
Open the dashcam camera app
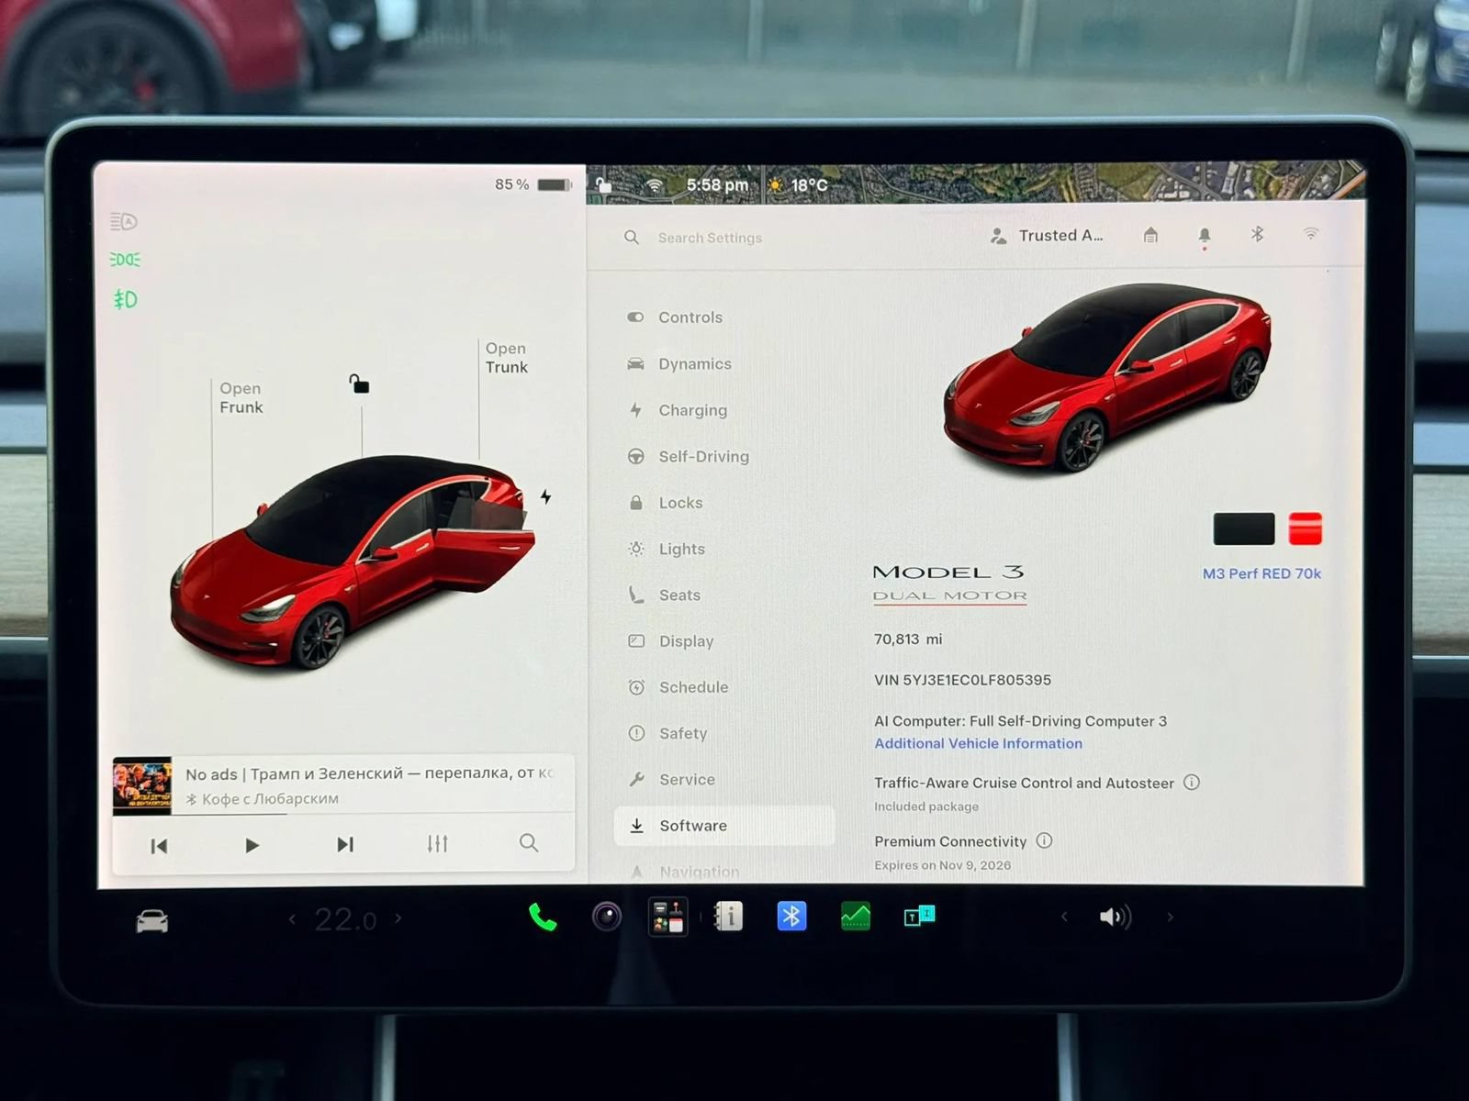(607, 917)
